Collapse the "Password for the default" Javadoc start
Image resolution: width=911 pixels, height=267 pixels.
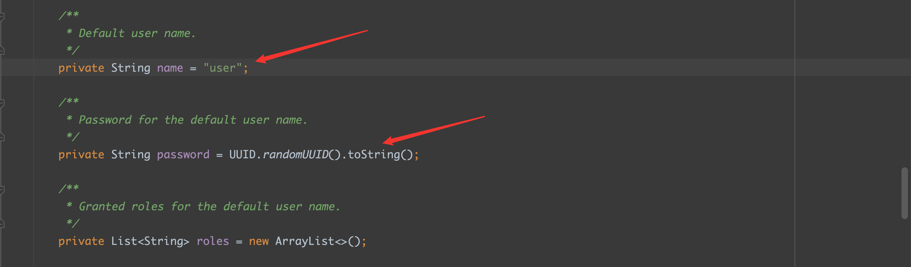pyautogui.click(x=2, y=103)
